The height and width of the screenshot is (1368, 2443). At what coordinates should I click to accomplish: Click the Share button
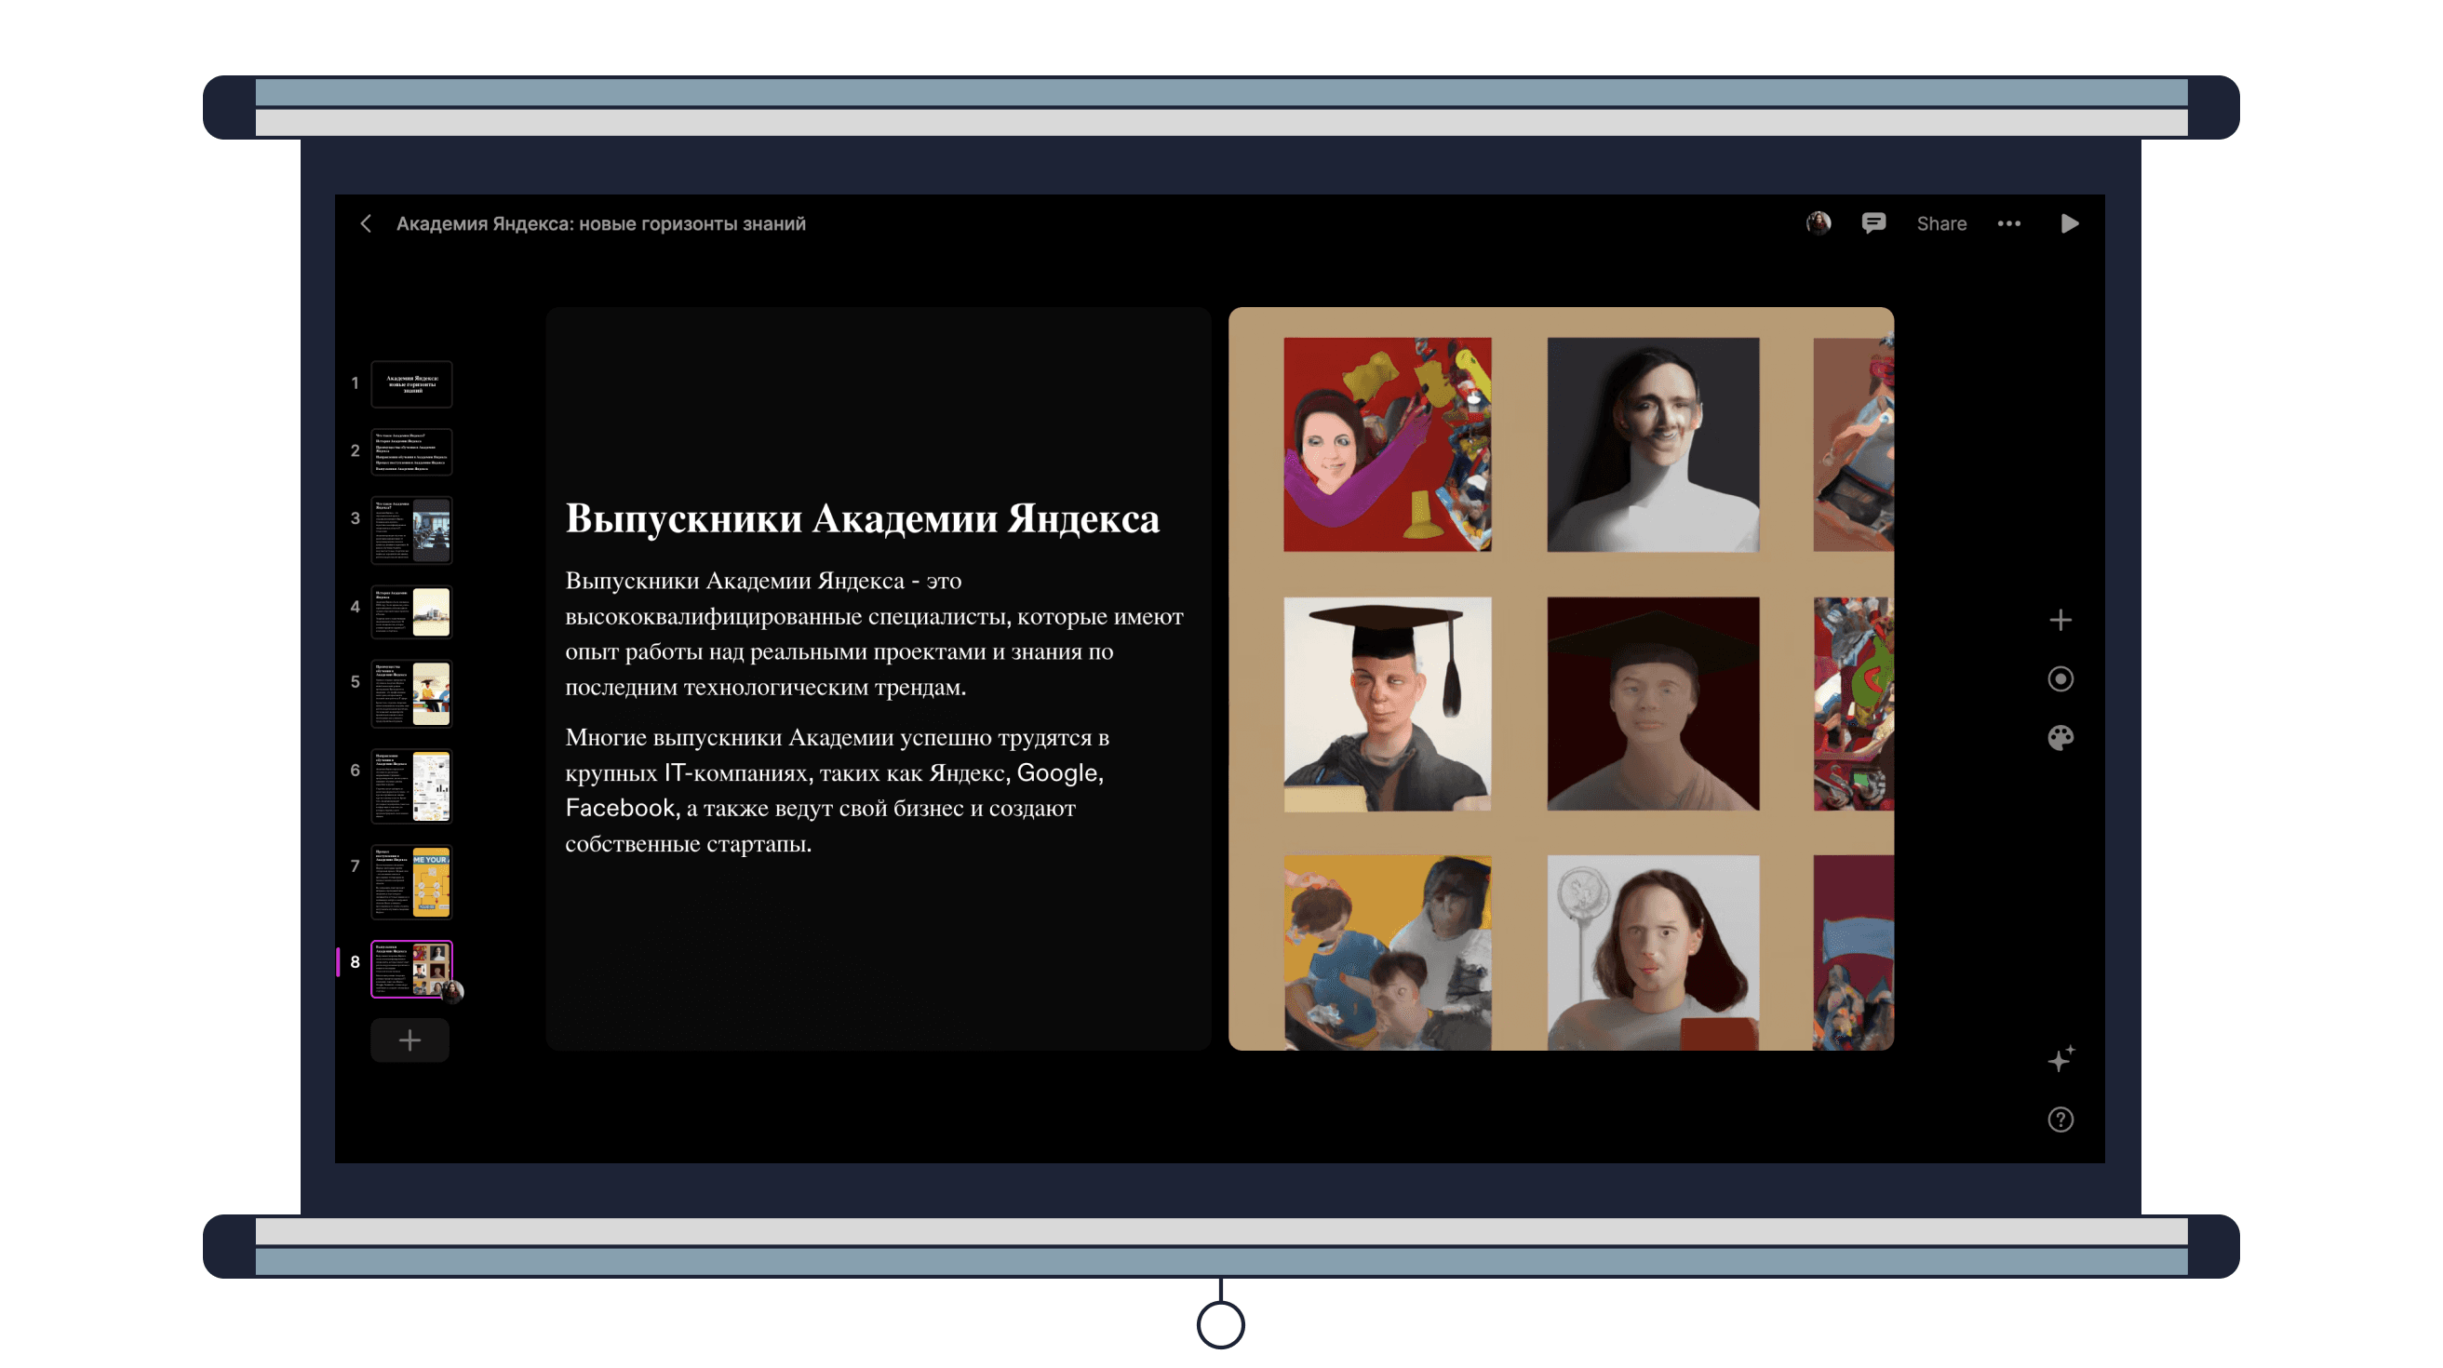pos(1941,223)
